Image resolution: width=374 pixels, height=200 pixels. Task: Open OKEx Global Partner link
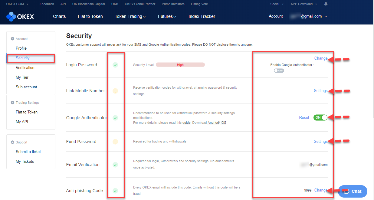[140, 4]
